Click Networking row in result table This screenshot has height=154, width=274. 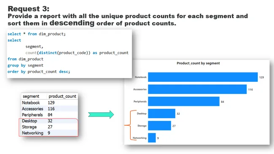pos(49,133)
